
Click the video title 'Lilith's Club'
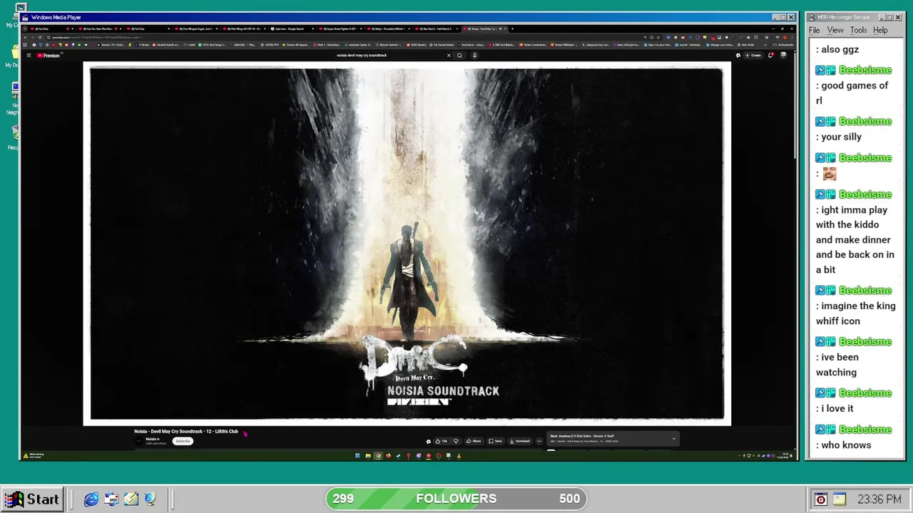pos(186,431)
